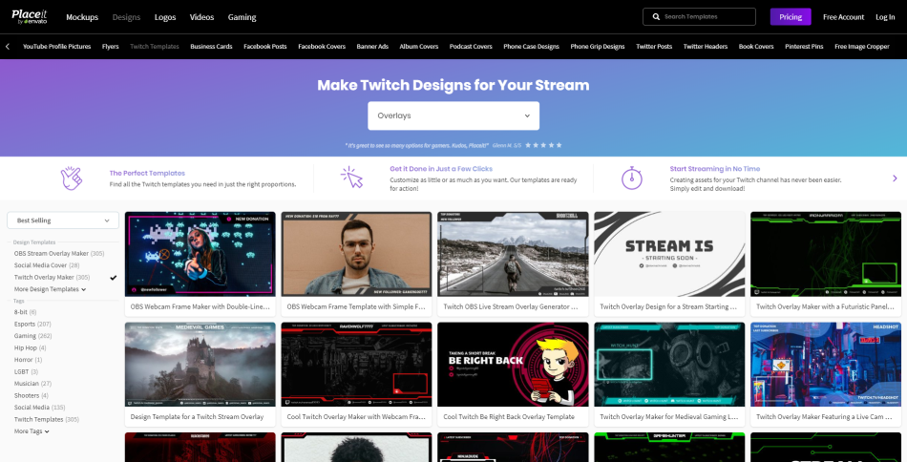Click the stopwatch icon for Start Streaming
The width and height of the screenshot is (907, 462).
(631, 178)
